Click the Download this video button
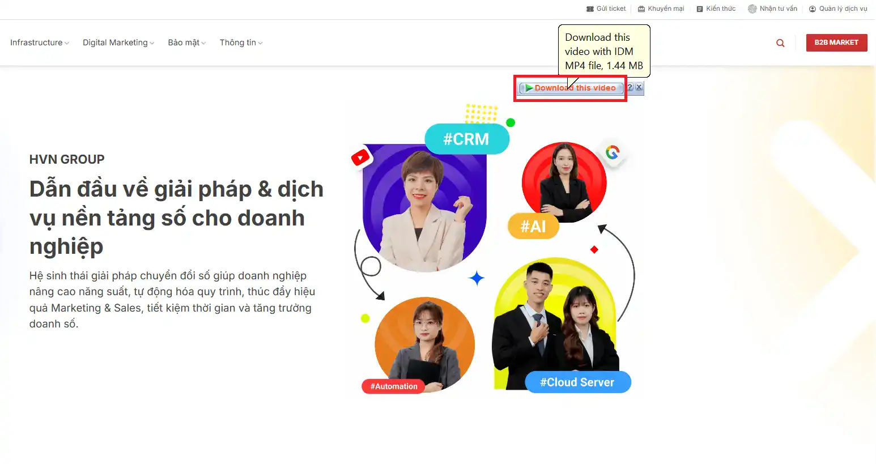The image size is (876, 464). click(571, 88)
